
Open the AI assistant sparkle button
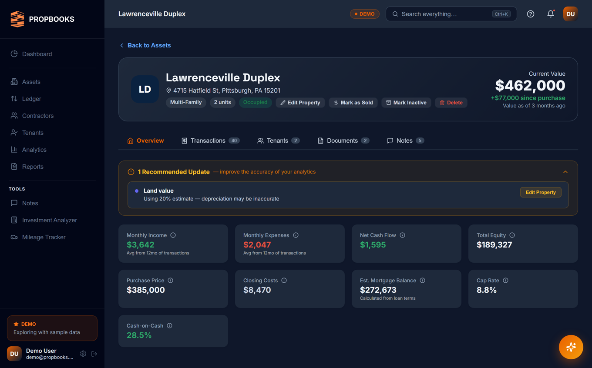pos(571,347)
